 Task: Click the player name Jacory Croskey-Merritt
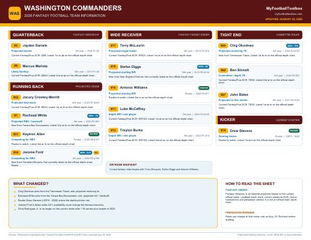tap(41, 97)
